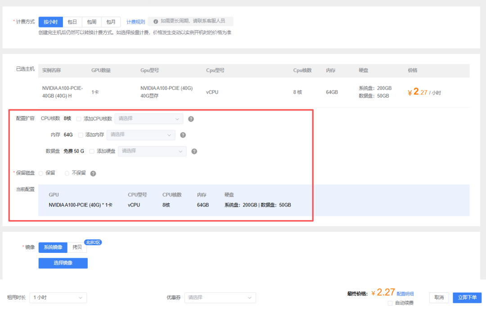486x310 pixels.
Task: Open the 优惠券 dropdown
Action: point(220,297)
